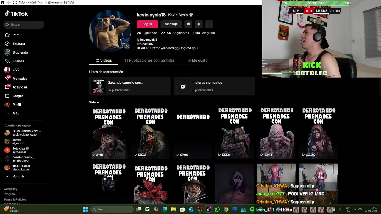Click the Company footer link

10,189
